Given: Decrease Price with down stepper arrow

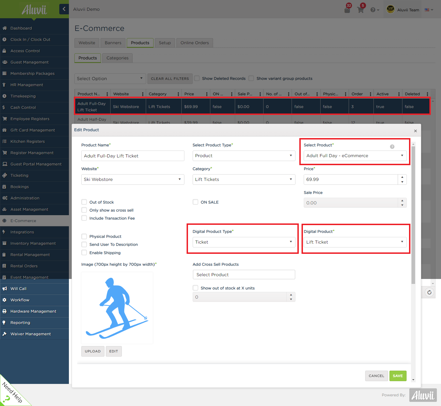Looking at the screenshot, I should coord(402,182).
